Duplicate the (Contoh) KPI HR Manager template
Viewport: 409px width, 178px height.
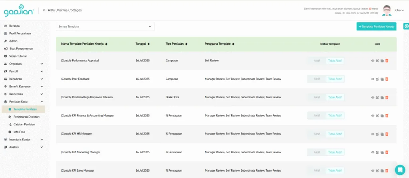pos(382,134)
